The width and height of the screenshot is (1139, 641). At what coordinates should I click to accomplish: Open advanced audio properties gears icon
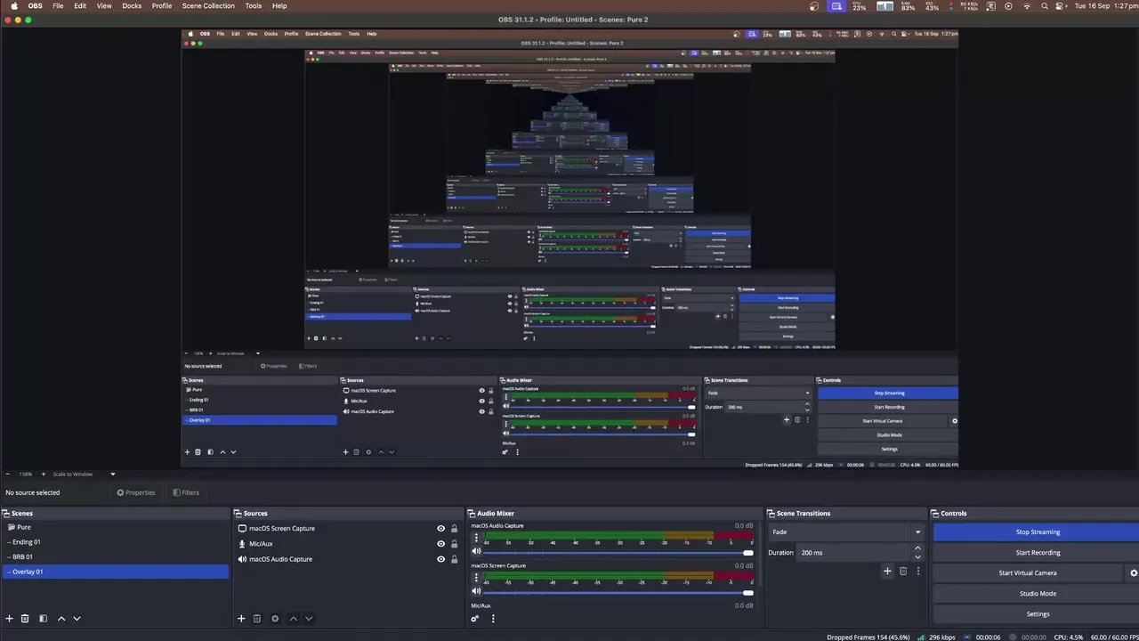coord(475,618)
